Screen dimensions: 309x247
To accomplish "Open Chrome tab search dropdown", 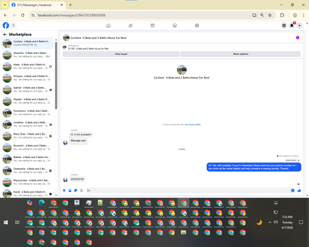I will tap(5, 5).
